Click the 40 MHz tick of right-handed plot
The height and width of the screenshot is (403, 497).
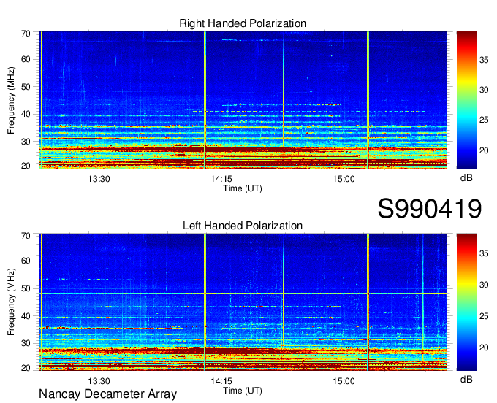26,114
